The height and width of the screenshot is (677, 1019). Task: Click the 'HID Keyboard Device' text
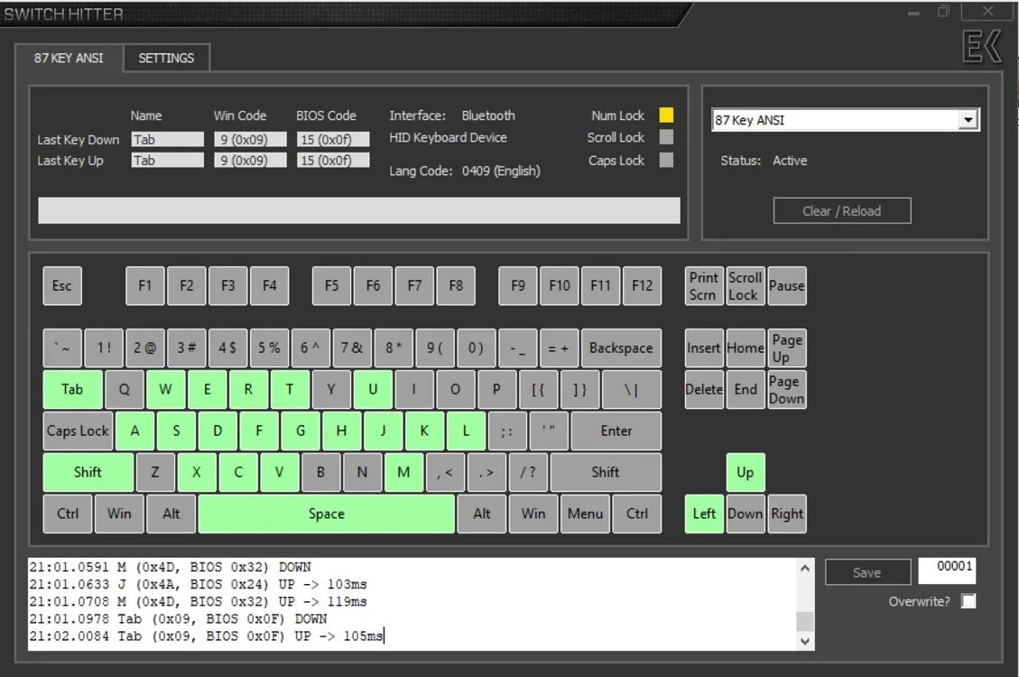pos(448,138)
